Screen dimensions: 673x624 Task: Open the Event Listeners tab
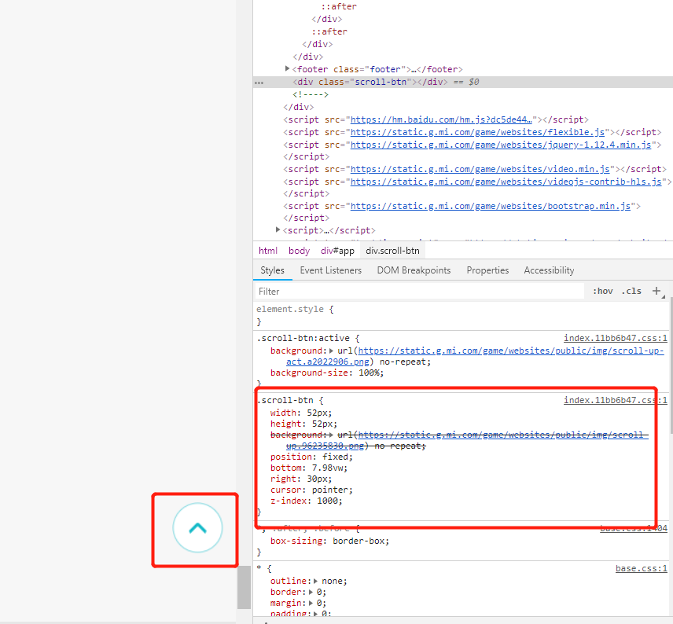330,270
